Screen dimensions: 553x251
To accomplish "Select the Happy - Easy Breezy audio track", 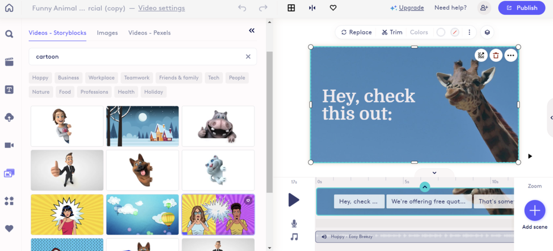I will tap(415, 236).
